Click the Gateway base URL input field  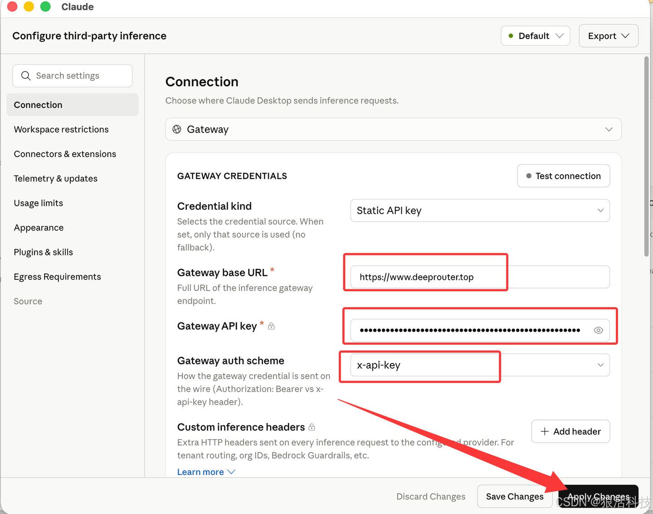pyautogui.click(x=480, y=277)
